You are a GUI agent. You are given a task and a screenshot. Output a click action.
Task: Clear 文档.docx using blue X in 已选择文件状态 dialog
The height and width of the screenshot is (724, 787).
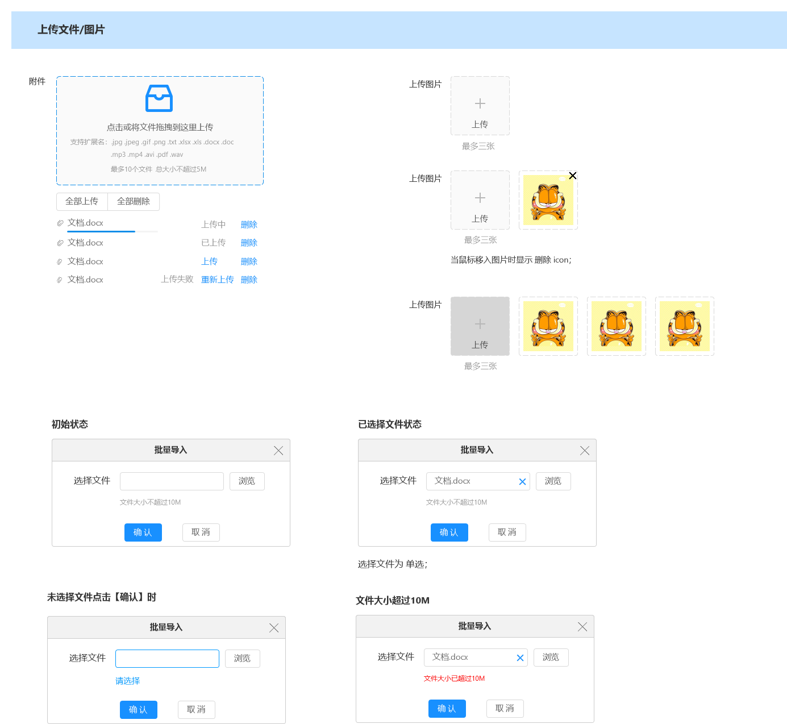(x=522, y=481)
